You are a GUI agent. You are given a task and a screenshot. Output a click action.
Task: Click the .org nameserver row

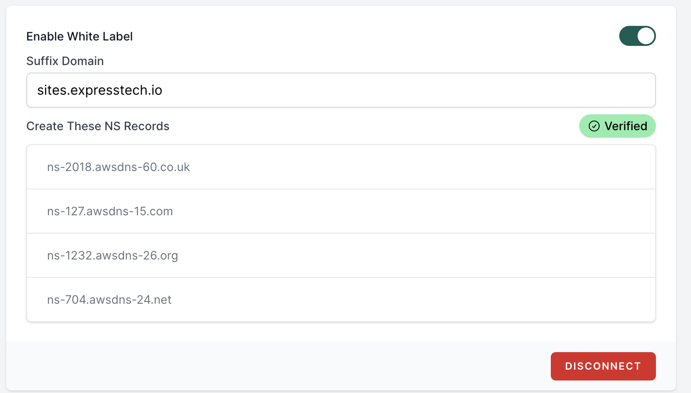(341, 255)
